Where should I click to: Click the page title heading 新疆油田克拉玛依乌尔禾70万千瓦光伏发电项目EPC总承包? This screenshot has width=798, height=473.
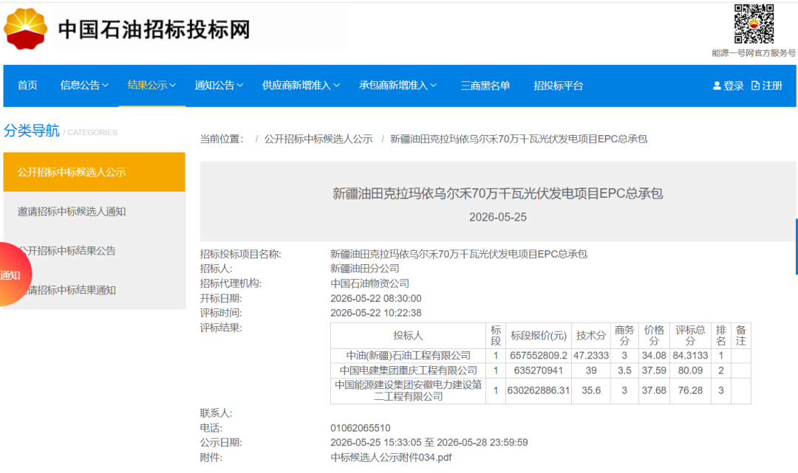pos(498,193)
